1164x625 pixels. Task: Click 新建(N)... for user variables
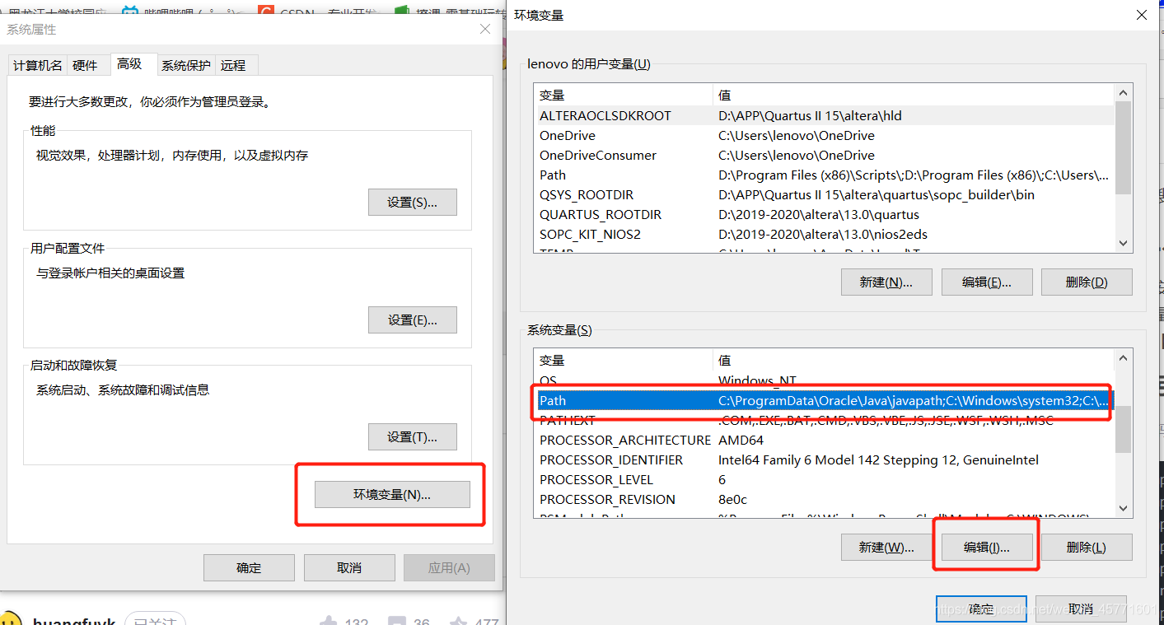click(x=886, y=282)
